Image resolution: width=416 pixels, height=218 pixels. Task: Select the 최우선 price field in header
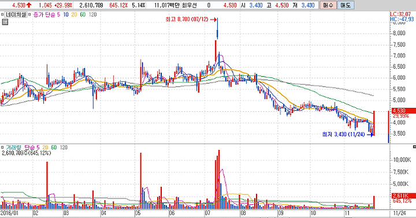click(188, 5)
